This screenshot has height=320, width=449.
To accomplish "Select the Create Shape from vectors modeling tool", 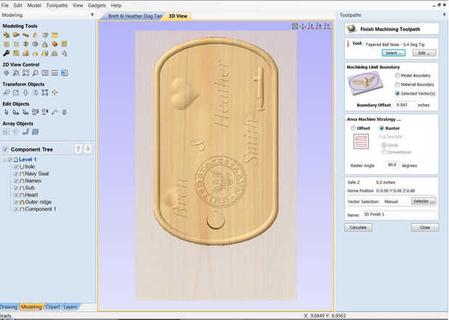I will click(6, 35).
